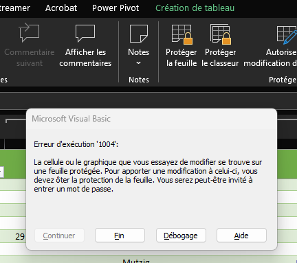This screenshot has height=263, width=297.
Task: Click the Protéger le classeur icon
Action: pos(221,34)
